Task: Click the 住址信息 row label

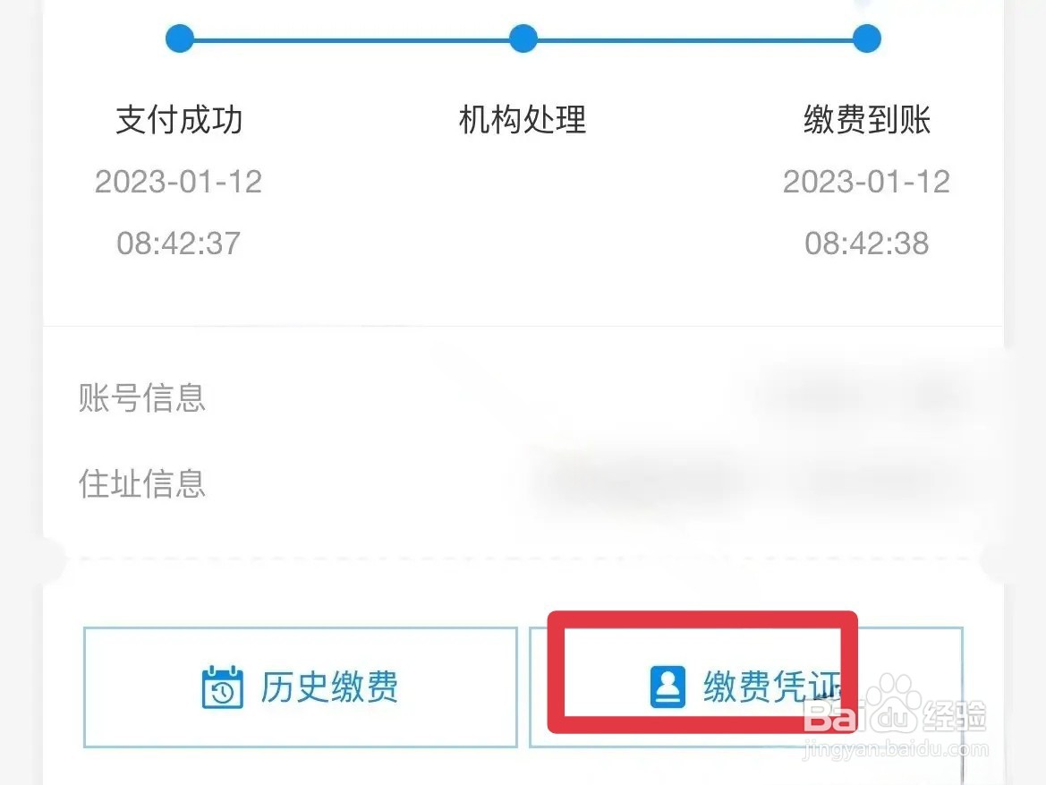Action: pos(142,483)
